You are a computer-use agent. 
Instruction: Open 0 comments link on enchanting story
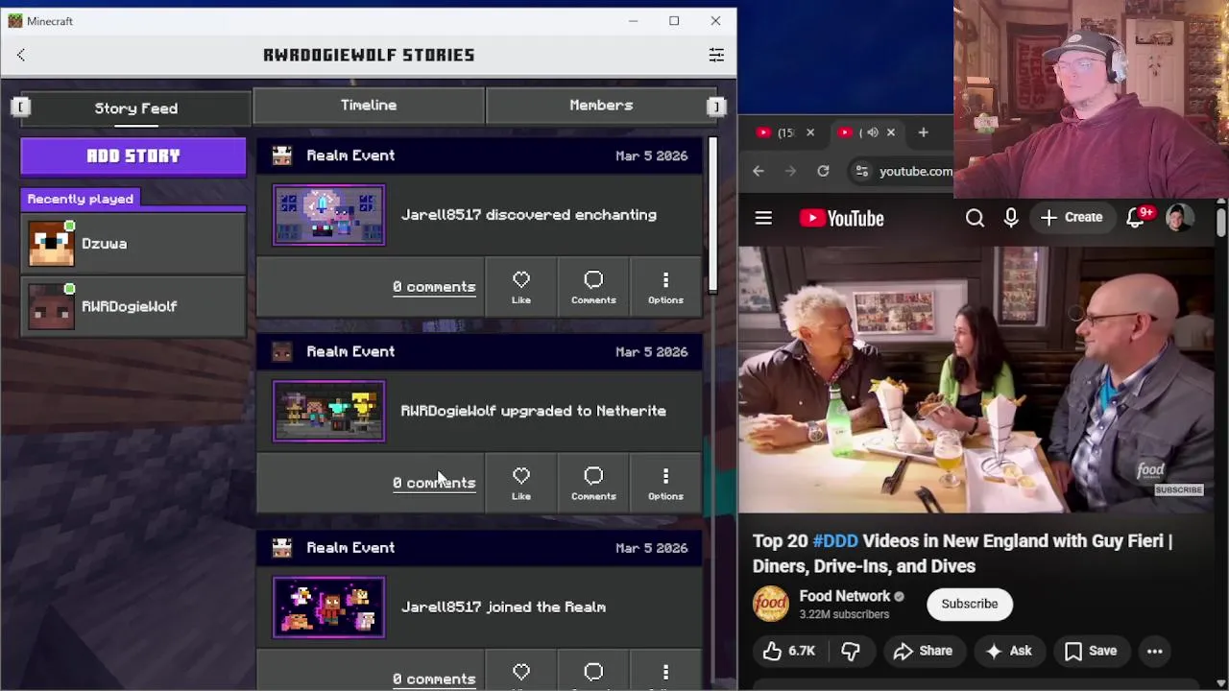[x=434, y=287]
